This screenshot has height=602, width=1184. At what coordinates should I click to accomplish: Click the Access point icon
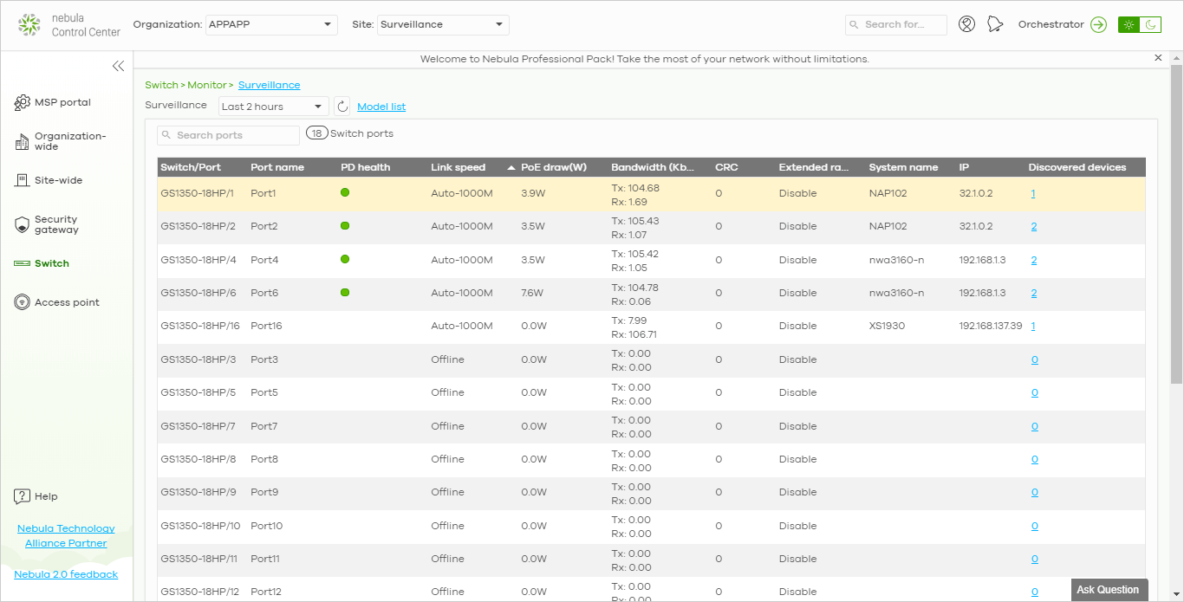tap(23, 302)
